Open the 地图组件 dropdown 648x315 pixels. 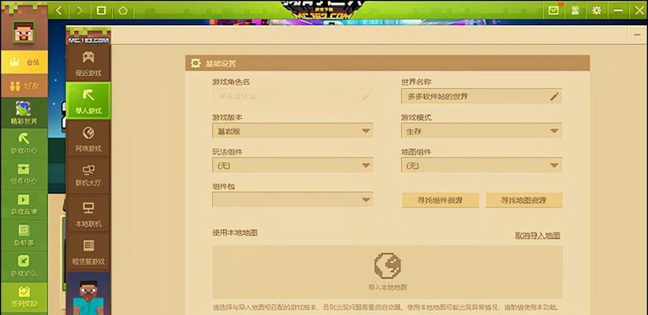point(481,165)
